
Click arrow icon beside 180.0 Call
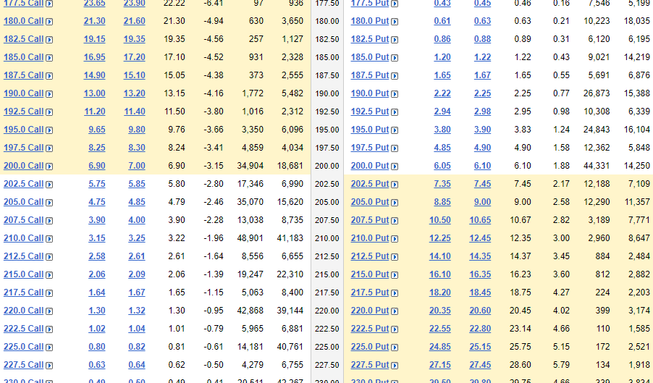click(49, 22)
